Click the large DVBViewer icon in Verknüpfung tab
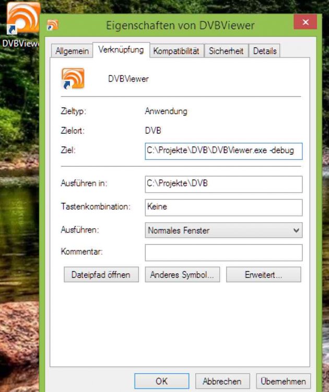Viewport: 329px width, 392px height. 73,79
